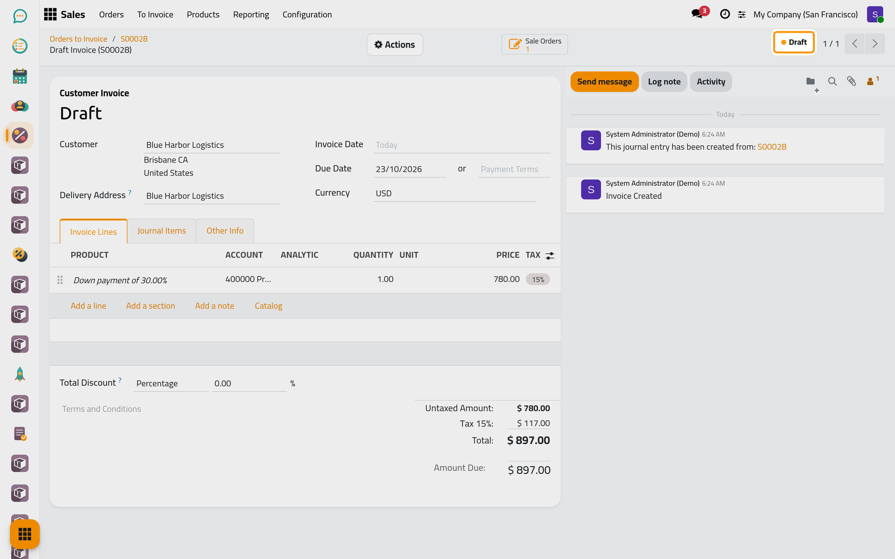Open the Currency USD field
The height and width of the screenshot is (559, 895).
[454, 193]
